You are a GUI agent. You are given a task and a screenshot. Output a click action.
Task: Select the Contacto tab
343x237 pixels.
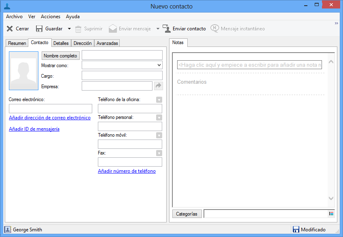(40, 42)
